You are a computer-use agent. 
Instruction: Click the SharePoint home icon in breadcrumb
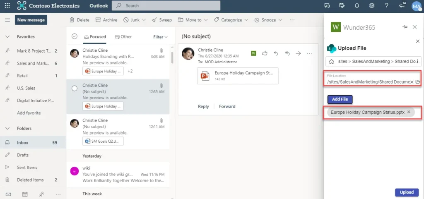click(x=331, y=62)
